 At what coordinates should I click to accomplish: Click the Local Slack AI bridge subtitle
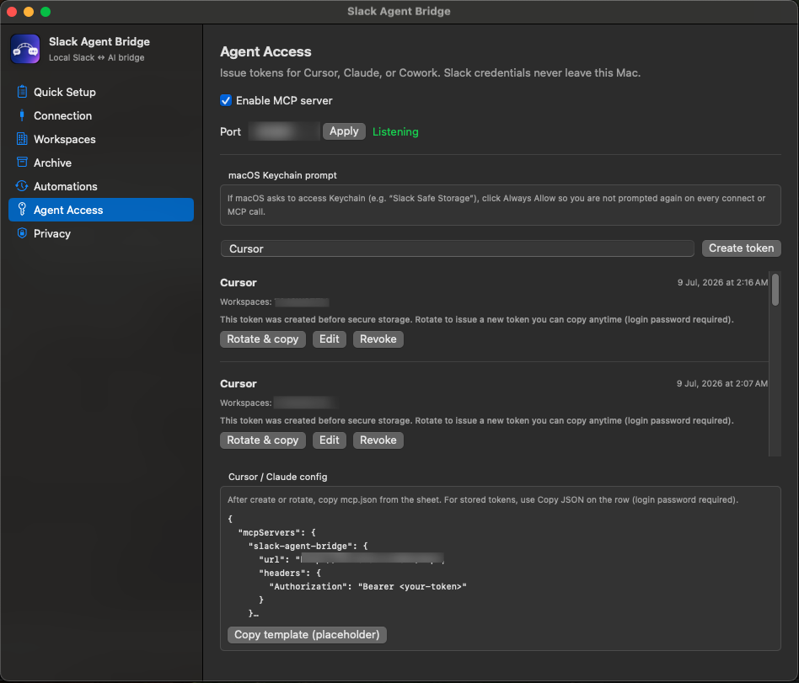pos(96,57)
